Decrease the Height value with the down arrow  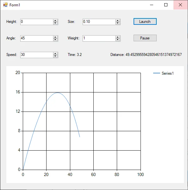55,23
